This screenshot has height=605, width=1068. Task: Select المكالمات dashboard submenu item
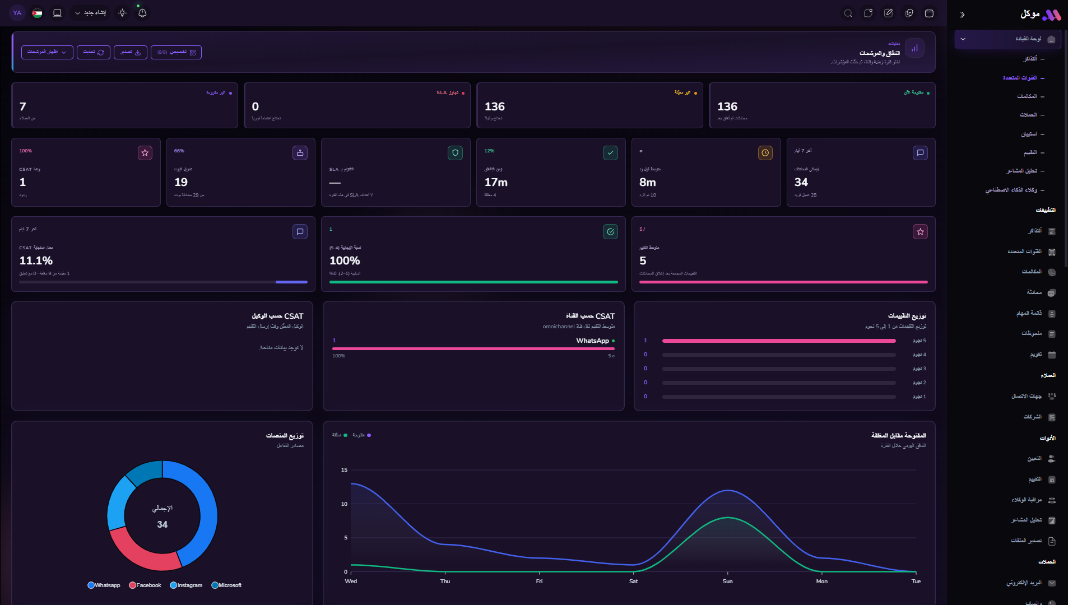[x=1027, y=96]
